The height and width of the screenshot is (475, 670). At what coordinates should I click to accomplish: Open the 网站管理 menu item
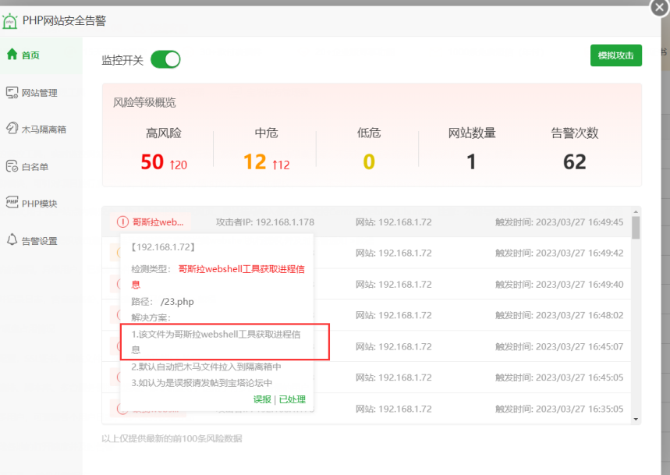click(x=39, y=93)
